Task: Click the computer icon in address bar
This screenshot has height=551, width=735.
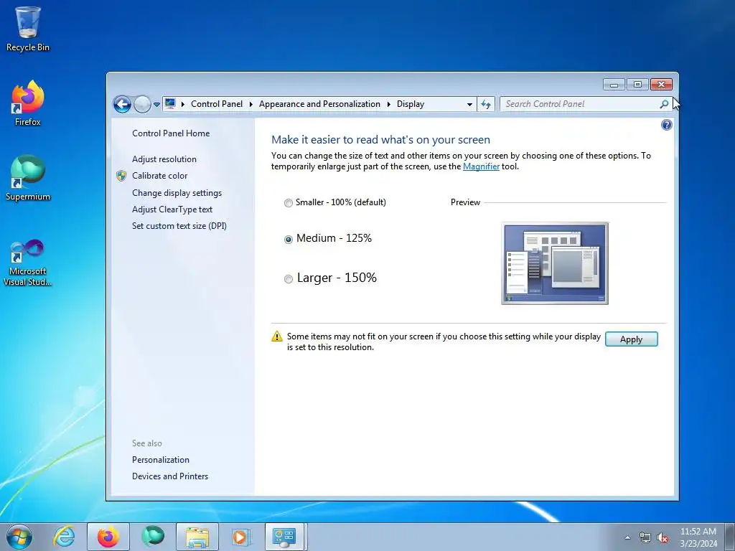Action: [x=170, y=103]
